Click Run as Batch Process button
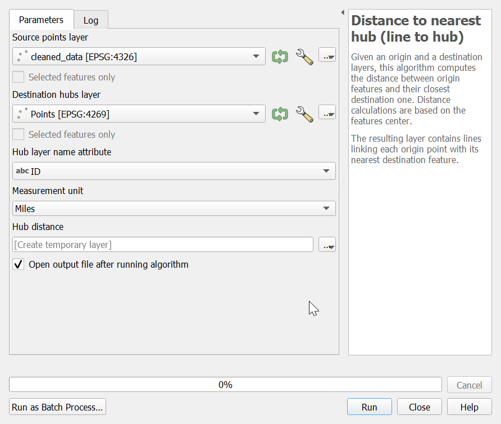The width and height of the screenshot is (501, 424). tap(57, 407)
